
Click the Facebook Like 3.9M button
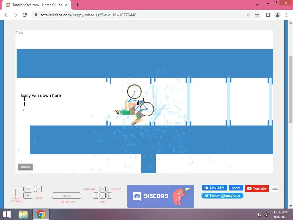tap(215, 188)
